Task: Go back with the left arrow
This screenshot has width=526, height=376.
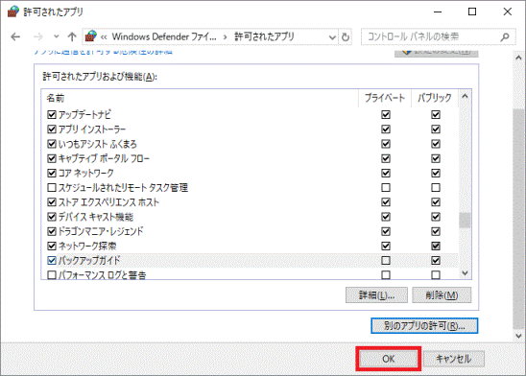Action: pyautogui.click(x=15, y=36)
